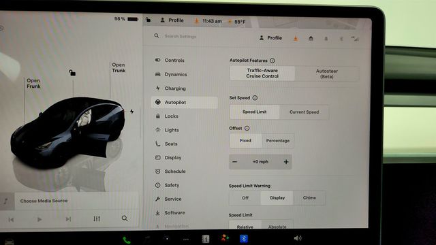Show info for Offset
This screenshot has width=436, height=245.
pos(247,128)
